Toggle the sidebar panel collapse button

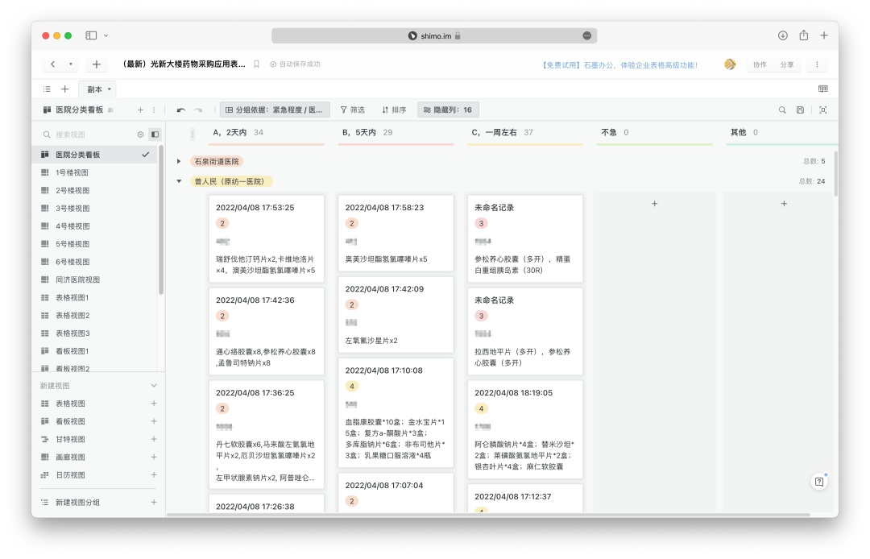[155, 135]
